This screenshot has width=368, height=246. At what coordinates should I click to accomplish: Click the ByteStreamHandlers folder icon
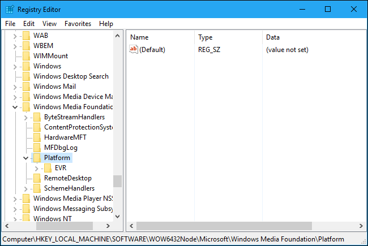(37, 117)
